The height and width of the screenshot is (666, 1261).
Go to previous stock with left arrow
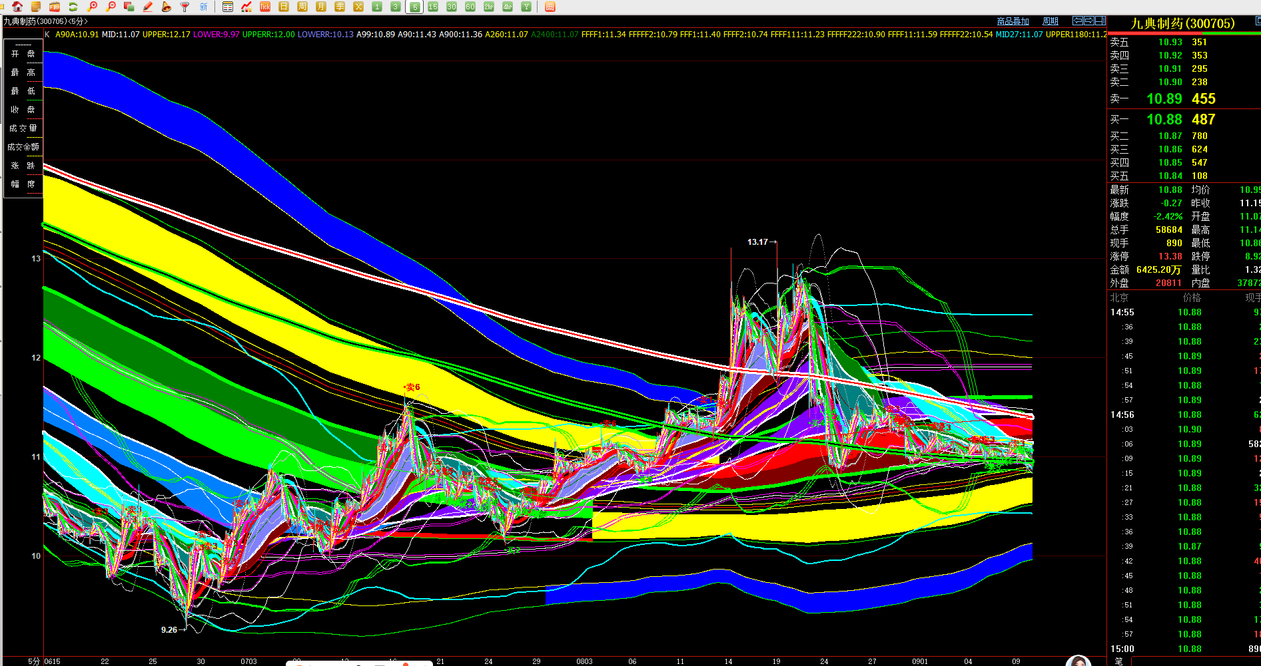point(1078,21)
